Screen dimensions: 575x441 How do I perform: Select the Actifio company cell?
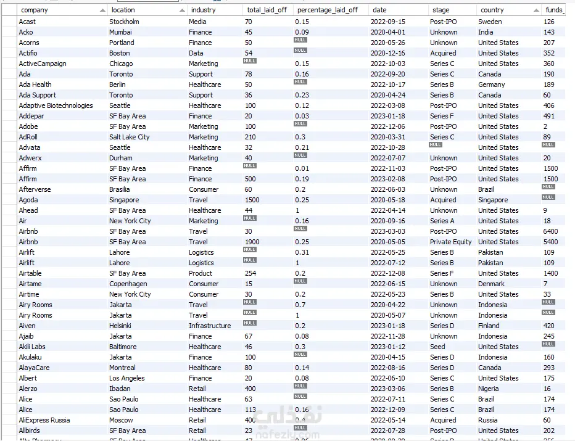62,53
